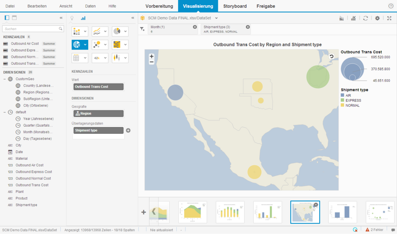Switch to the first data panel view

tap(7, 18)
